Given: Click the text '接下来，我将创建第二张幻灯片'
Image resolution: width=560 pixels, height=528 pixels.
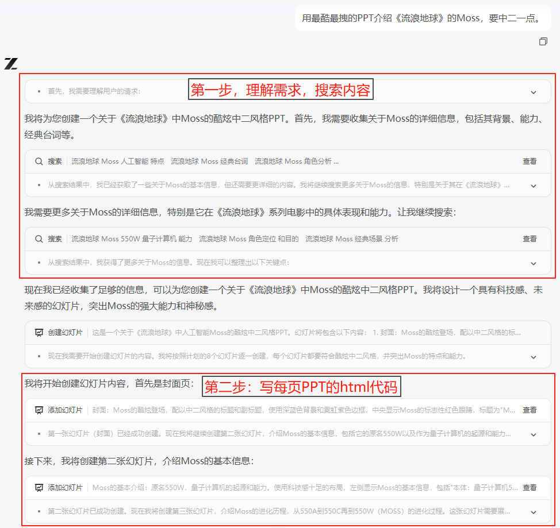Looking at the screenshot, I should [x=139, y=461].
